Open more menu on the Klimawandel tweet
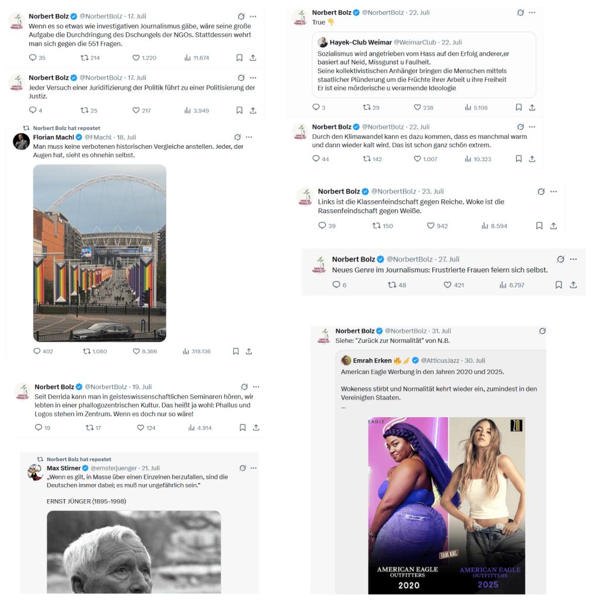 532,127
